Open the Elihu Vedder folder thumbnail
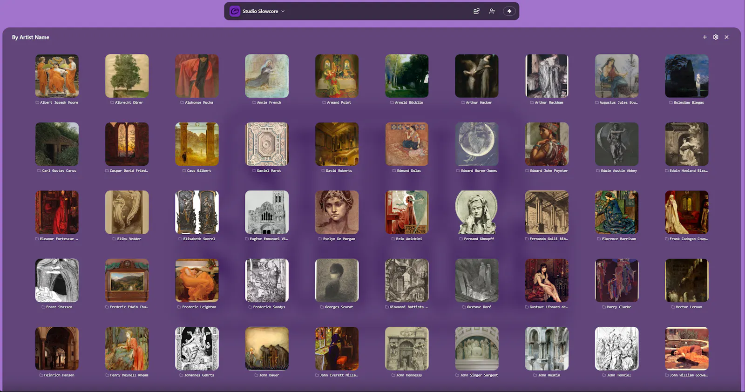This screenshot has width=745, height=392. coord(127,212)
